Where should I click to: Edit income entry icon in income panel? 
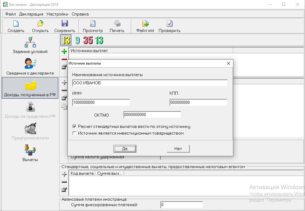coord(64,98)
